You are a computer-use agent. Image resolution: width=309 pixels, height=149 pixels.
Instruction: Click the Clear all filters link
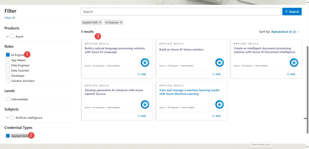10,18
